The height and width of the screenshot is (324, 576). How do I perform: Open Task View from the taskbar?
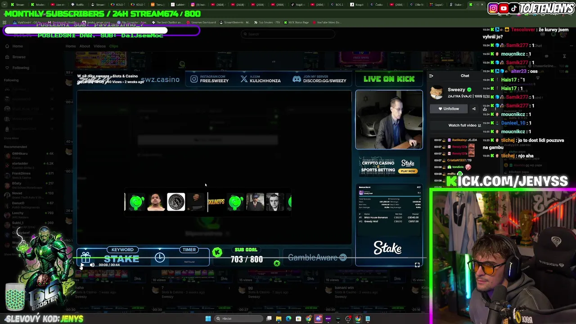click(x=269, y=319)
